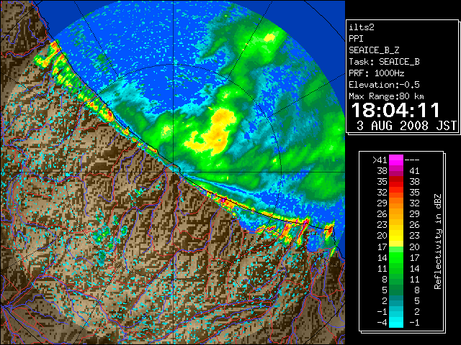Click the 18:04:11 timestamp

pyautogui.click(x=395, y=110)
